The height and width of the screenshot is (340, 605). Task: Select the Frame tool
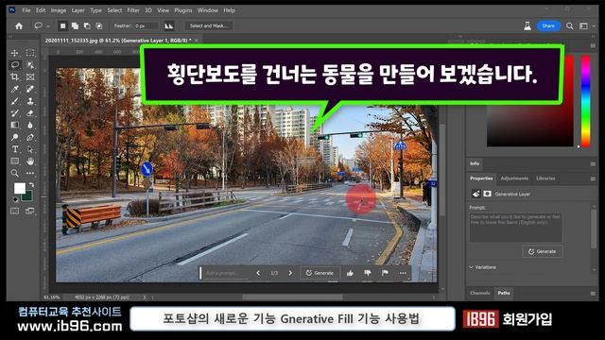point(30,77)
